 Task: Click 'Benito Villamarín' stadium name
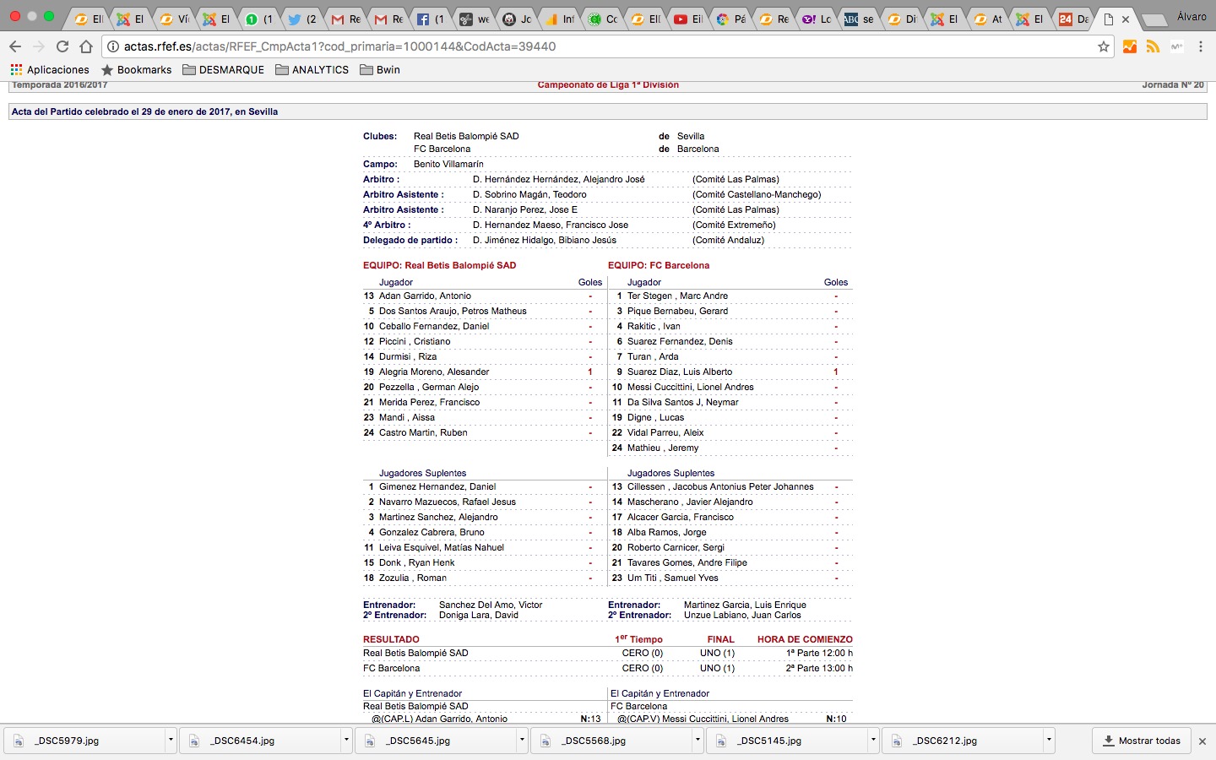pyautogui.click(x=448, y=164)
